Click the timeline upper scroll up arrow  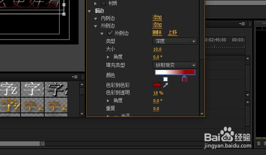tap(248, 58)
